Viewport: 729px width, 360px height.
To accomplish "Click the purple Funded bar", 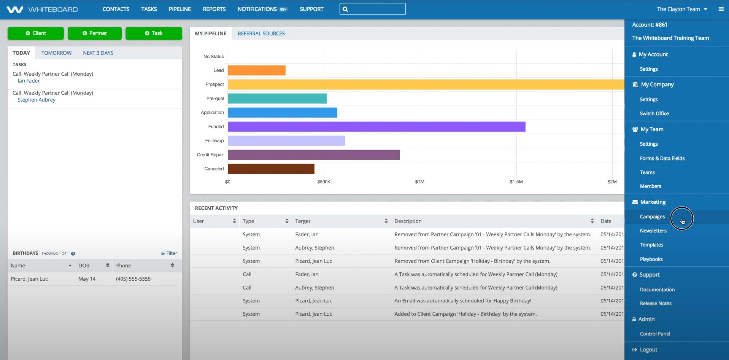I will (x=376, y=127).
